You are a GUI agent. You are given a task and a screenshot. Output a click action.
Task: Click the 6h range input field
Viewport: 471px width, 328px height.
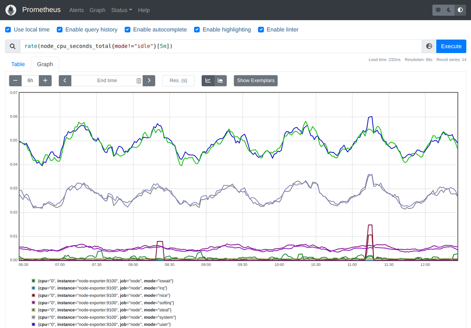30,80
